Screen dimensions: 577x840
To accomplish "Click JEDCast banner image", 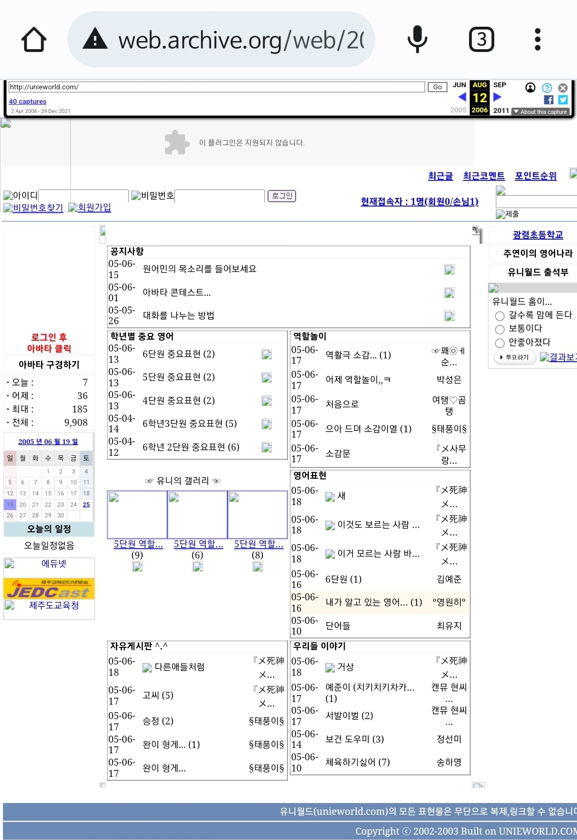I will 49,589.
